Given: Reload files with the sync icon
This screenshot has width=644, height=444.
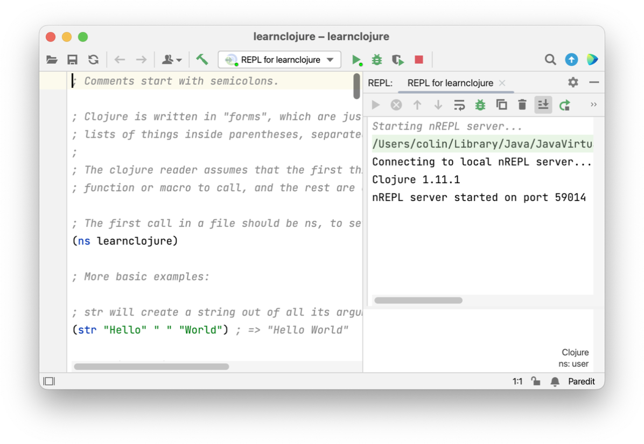Looking at the screenshot, I should (x=94, y=60).
